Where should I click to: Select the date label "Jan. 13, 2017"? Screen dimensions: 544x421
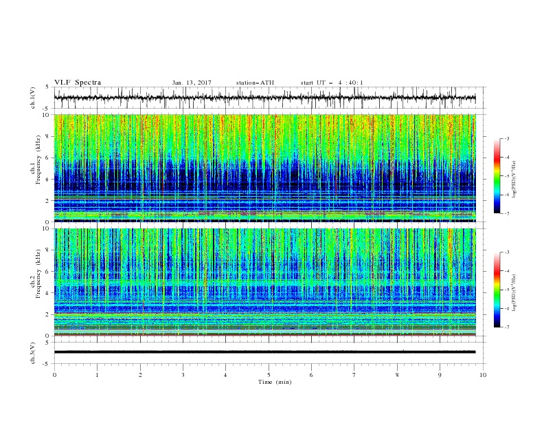192,83
